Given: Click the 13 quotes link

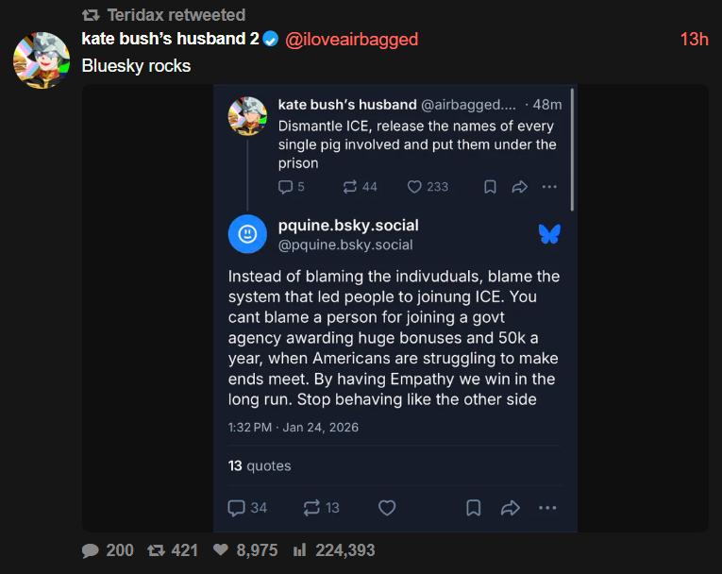Looking at the screenshot, I should (260, 465).
